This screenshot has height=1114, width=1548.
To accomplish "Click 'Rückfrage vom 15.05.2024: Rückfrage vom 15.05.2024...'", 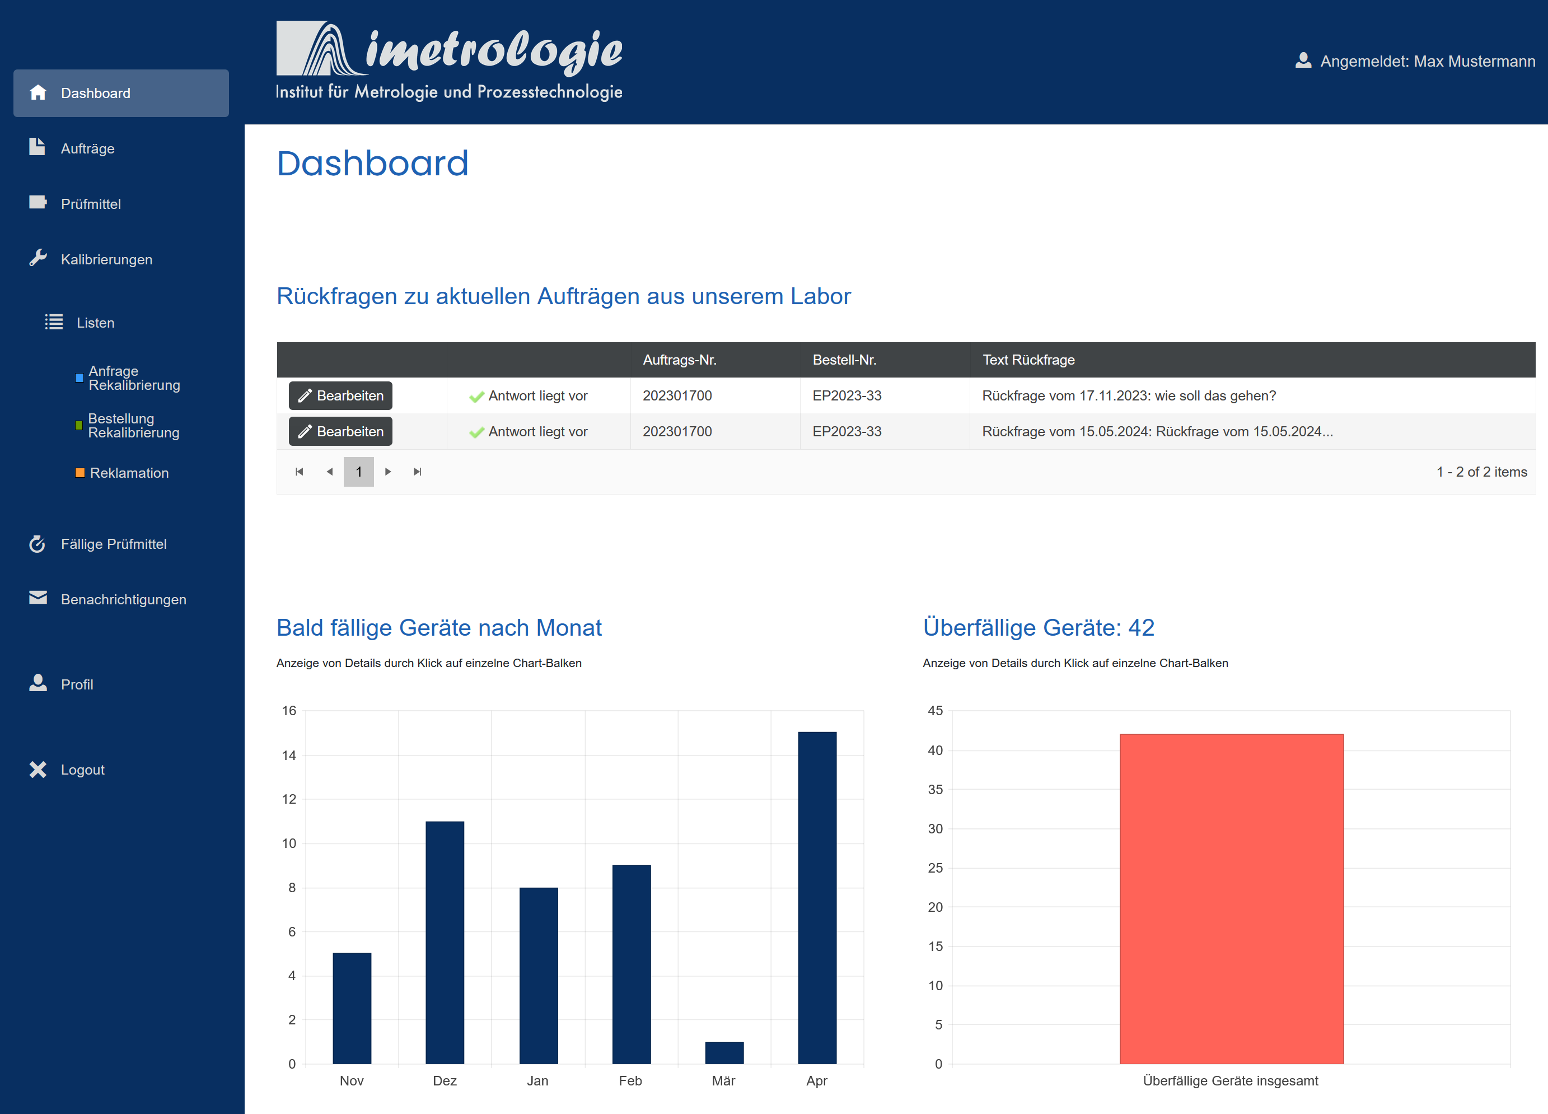I will coord(1158,432).
